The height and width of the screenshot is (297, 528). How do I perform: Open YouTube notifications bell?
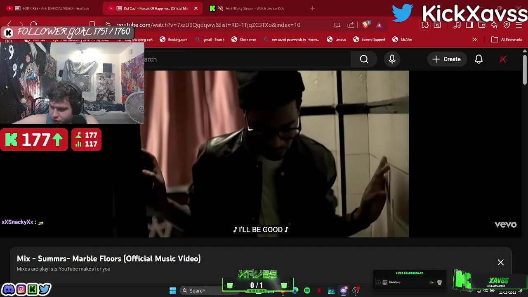click(478, 59)
